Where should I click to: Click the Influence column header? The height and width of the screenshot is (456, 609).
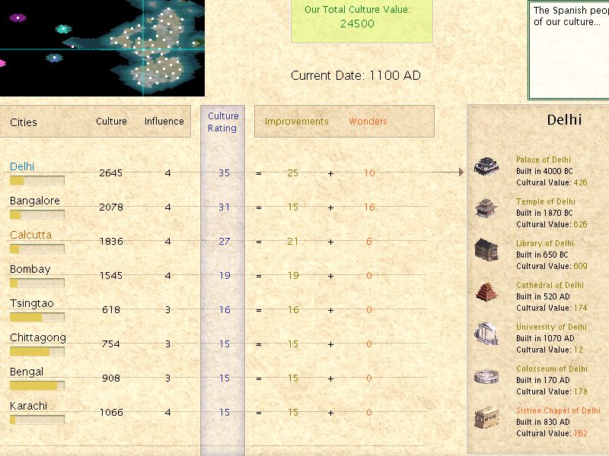(164, 122)
